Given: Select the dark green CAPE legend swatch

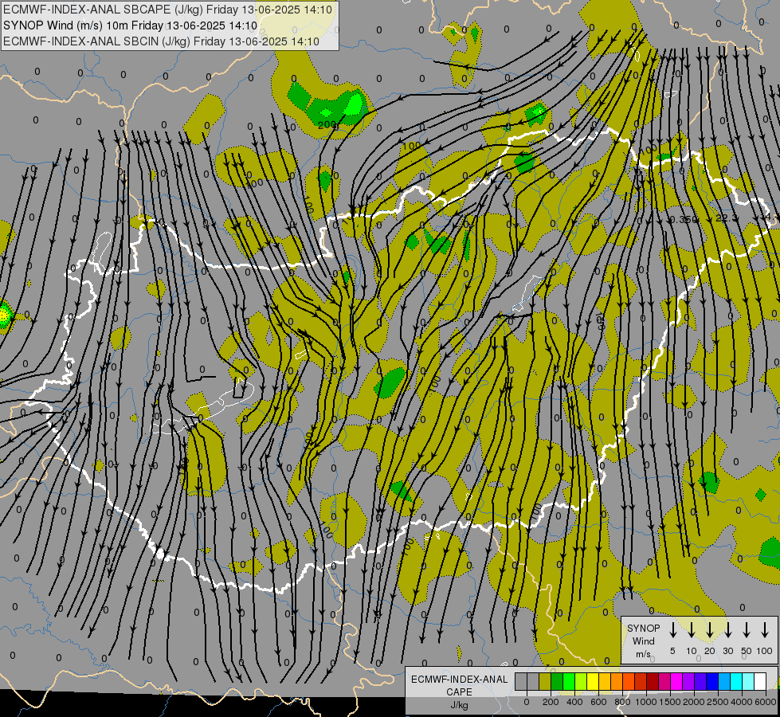Looking at the screenshot, I should (x=557, y=681).
